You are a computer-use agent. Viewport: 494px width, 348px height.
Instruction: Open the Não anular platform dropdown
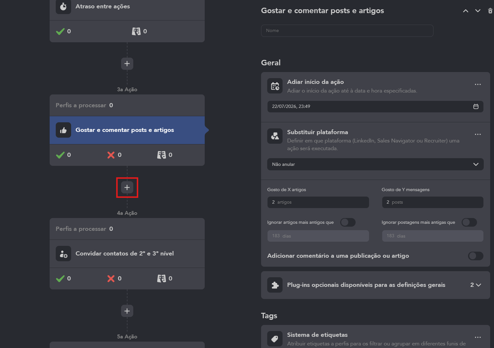(x=375, y=164)
